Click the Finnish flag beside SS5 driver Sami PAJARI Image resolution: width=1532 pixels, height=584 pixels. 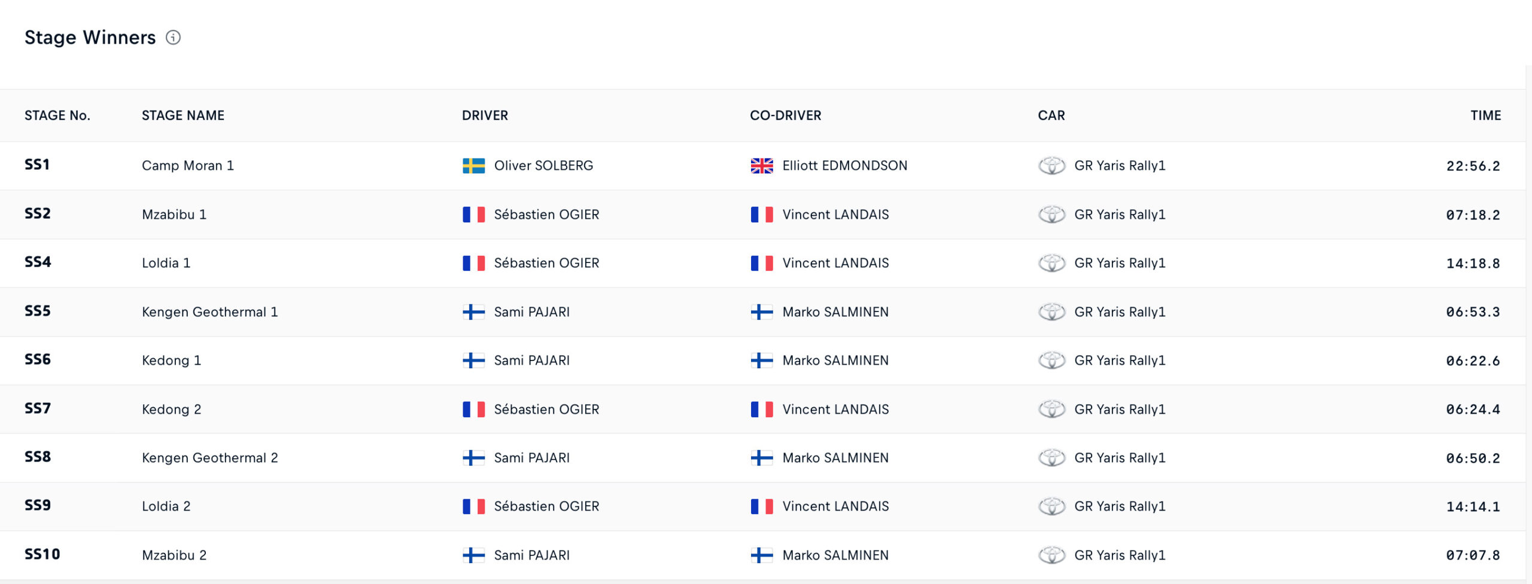tap(473, 312)
